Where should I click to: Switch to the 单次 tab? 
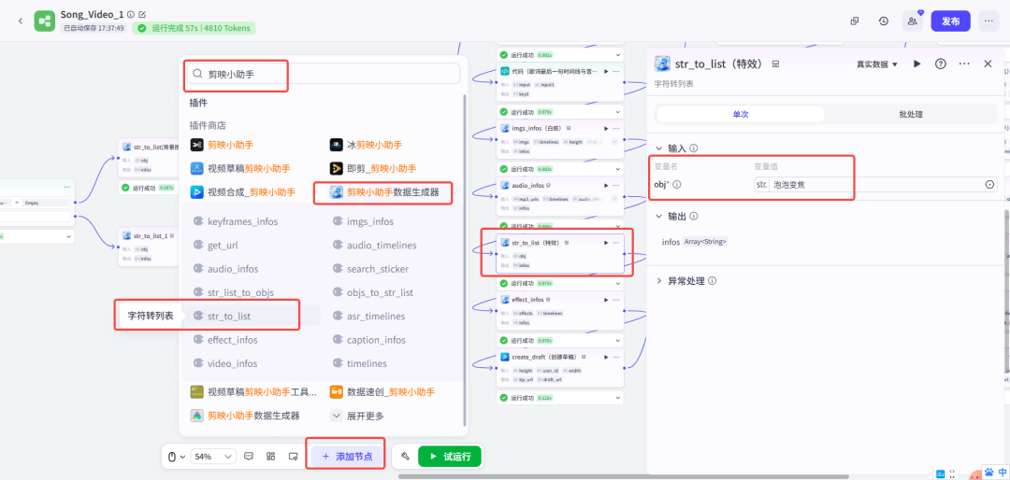740,114
